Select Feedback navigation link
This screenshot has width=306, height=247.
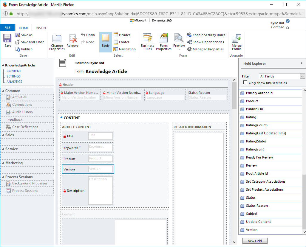click(x=15, y=119)
